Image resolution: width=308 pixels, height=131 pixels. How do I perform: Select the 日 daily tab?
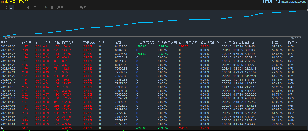(11, 8)
